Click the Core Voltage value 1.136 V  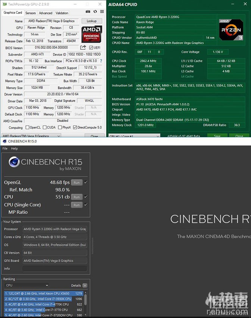pyautogui.click(x=218, y=52)
